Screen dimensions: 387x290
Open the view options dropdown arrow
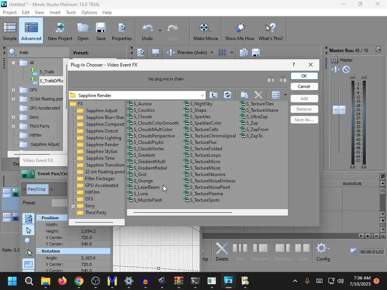click(x=285, y=95)
